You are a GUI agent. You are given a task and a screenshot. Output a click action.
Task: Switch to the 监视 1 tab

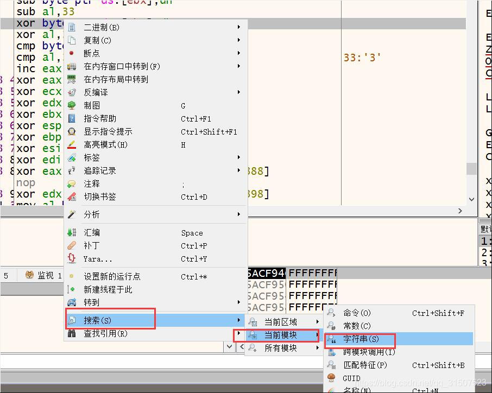pos(43,275)
